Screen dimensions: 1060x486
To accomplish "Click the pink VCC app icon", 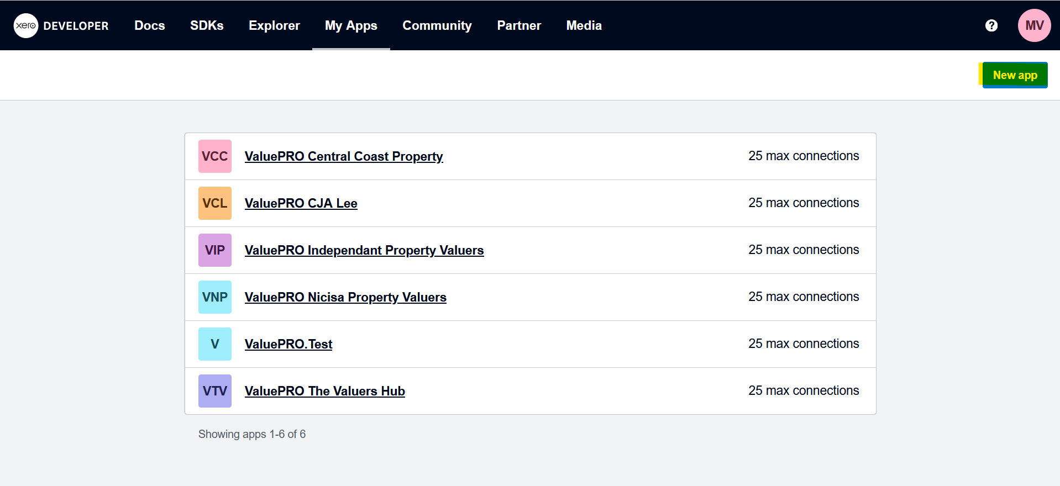I will click(214, 156).
